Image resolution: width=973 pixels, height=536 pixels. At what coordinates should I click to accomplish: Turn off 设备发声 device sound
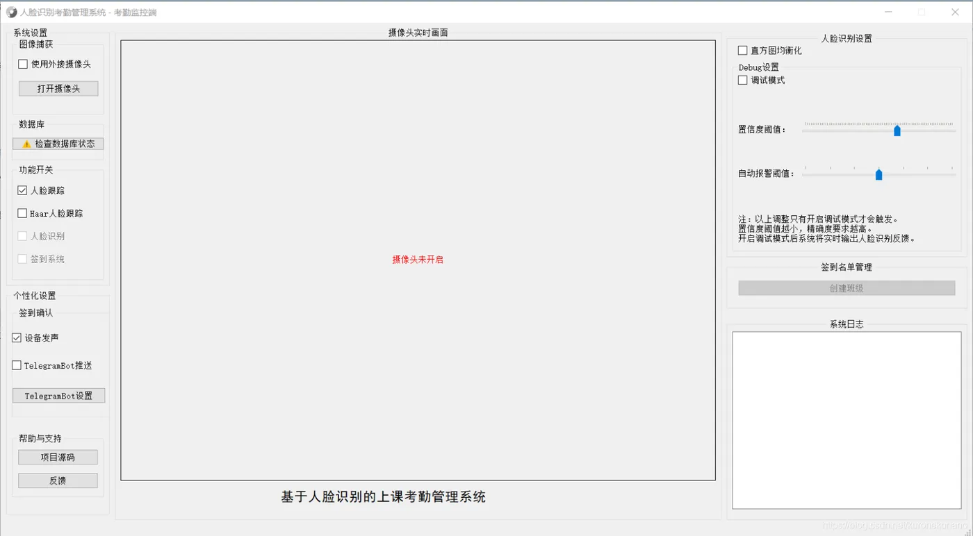point(15,337)
